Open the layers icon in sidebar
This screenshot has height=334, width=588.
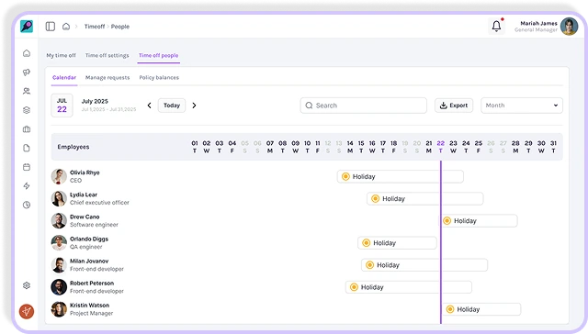[x=27, y=110]
